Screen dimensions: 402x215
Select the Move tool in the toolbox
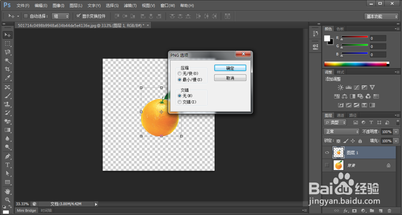(7, 35)
